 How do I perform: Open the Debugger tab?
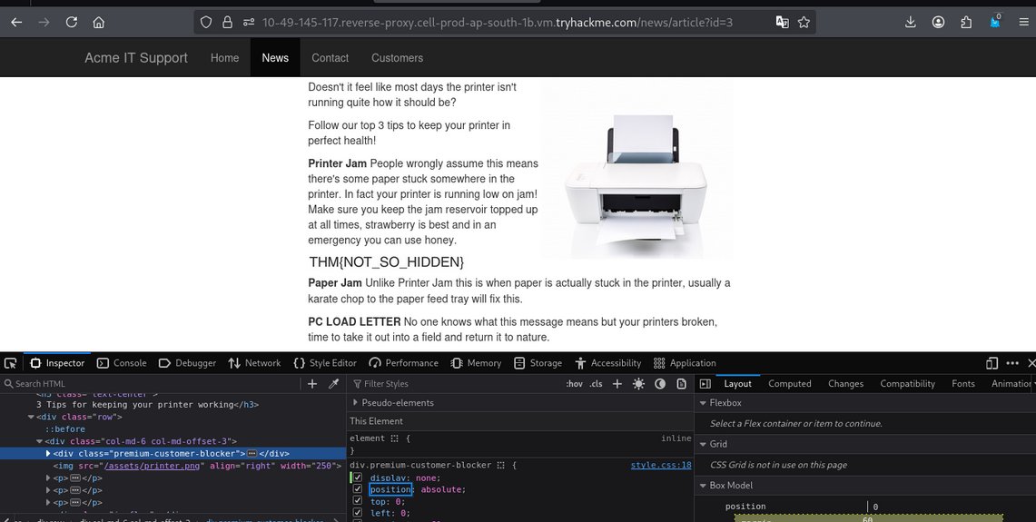(x=188, y=363)
